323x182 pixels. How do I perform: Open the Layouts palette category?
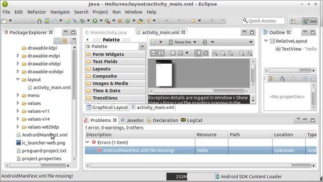(116, 69)
